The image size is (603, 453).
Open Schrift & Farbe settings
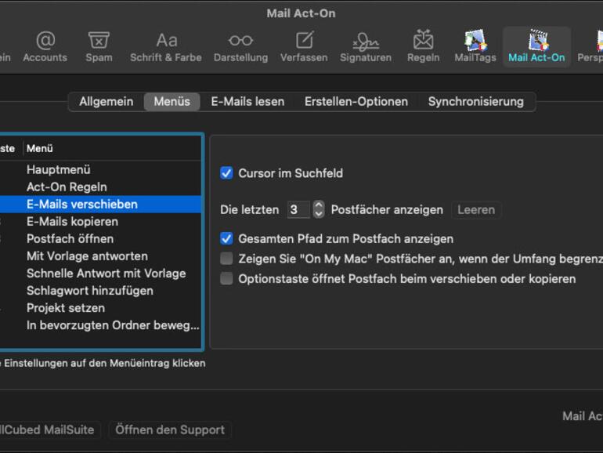[166, 46]
